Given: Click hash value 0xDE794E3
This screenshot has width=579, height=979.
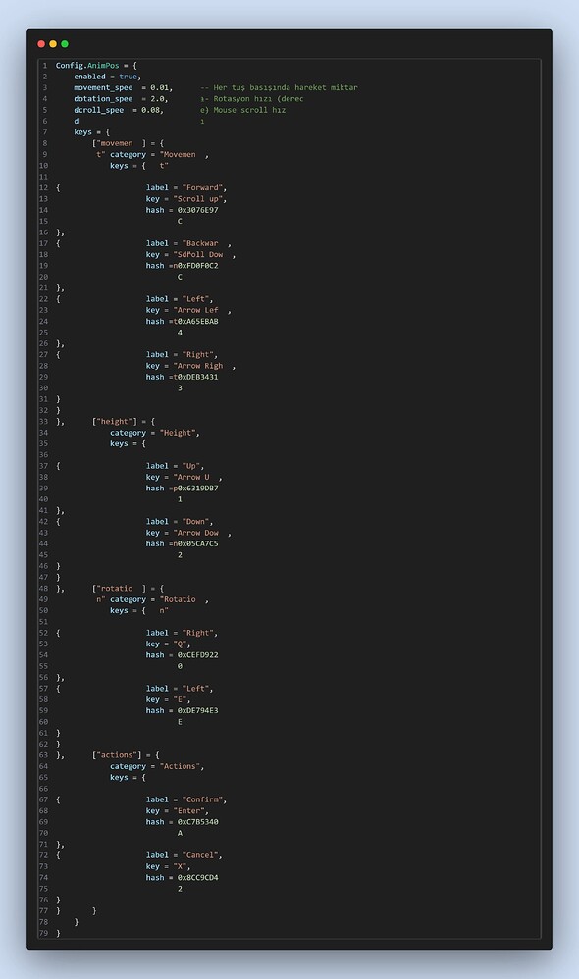Looking at the screenshot, I should coord(198,710).
